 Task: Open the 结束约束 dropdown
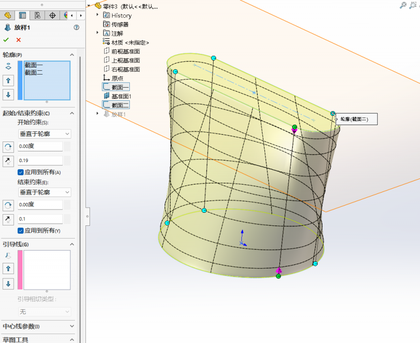pyautogui.click(x=45, y=192)
